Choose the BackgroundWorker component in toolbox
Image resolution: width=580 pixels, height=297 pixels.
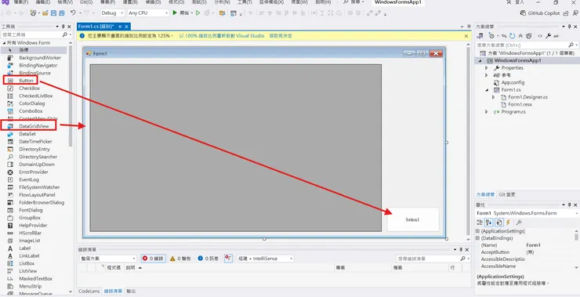39,58
